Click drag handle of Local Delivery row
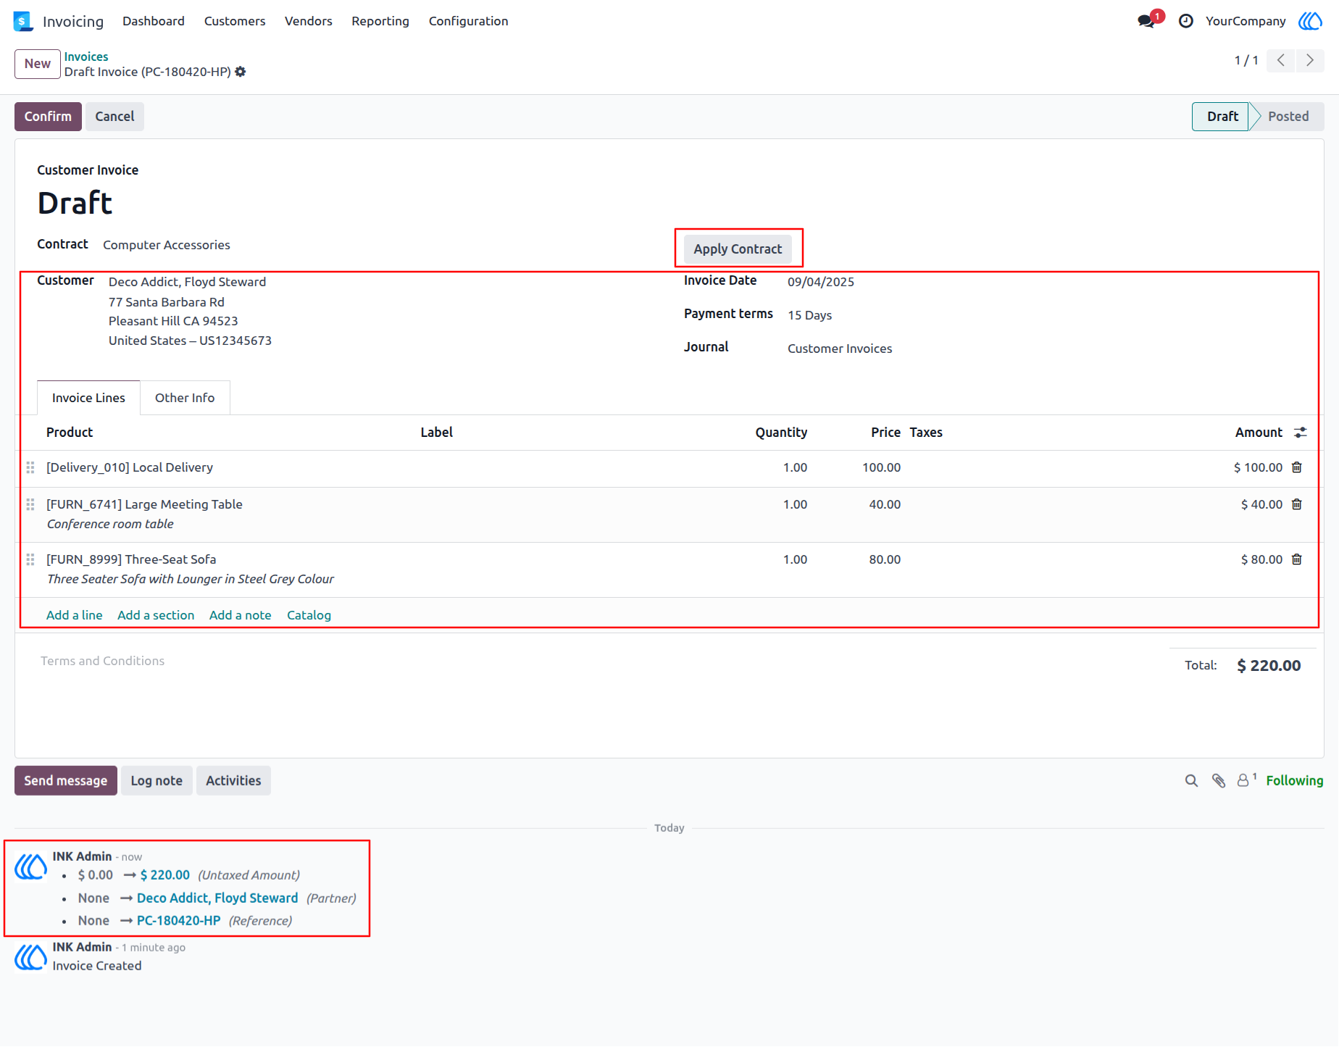This screenshot has height=1047, width=1339. pyautogui.click(x=30, y=467)
